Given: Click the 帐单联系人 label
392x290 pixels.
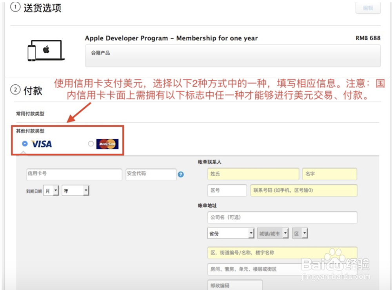Looking at the screenshot, I should pos(209,162).
